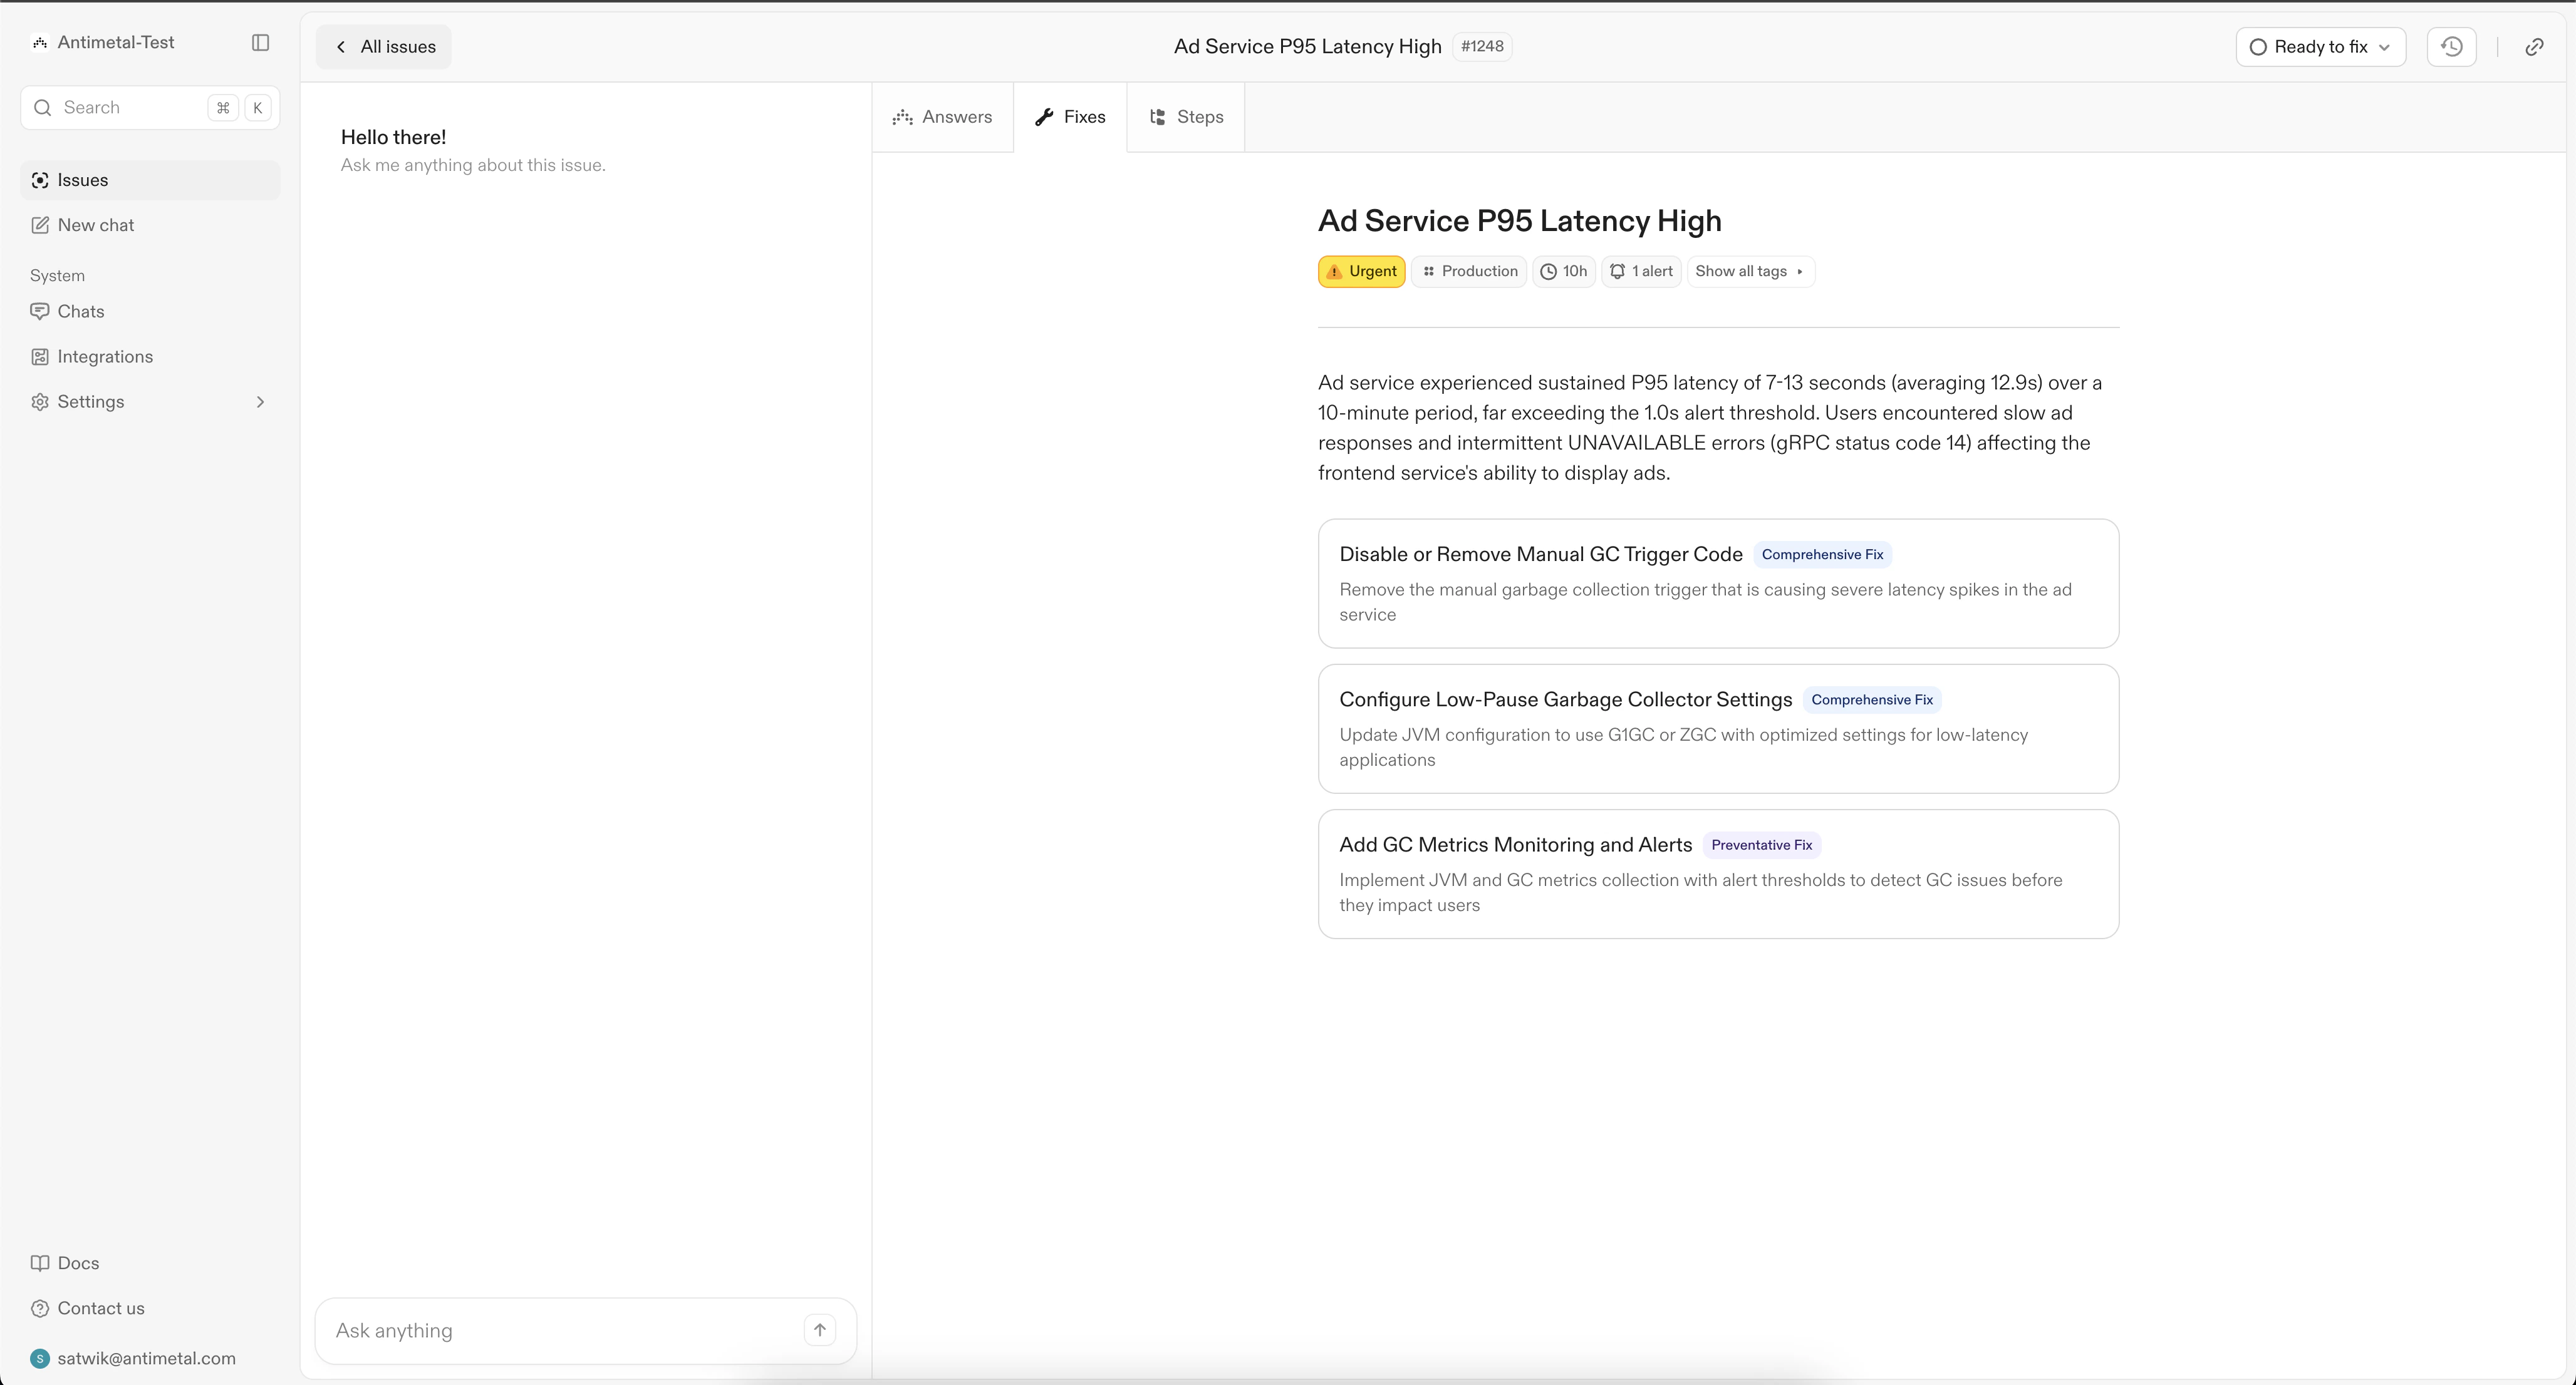Expand Show all tags

coord(1749,272)
